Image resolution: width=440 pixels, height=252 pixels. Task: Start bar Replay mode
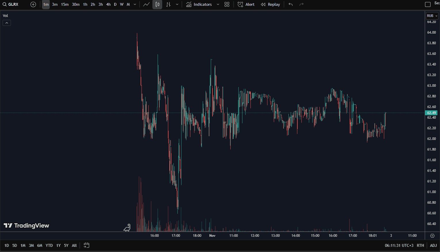coord(270,4)
